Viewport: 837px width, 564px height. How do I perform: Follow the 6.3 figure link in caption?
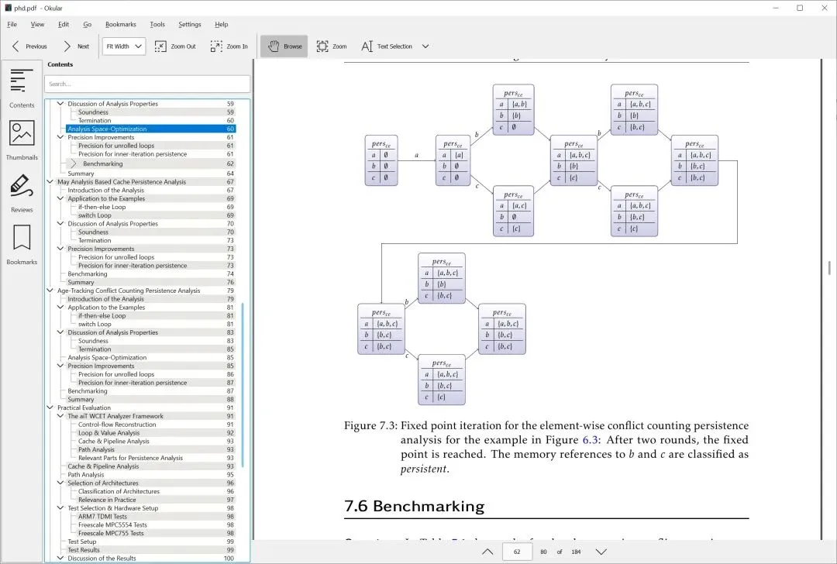[x=590, y=440]
